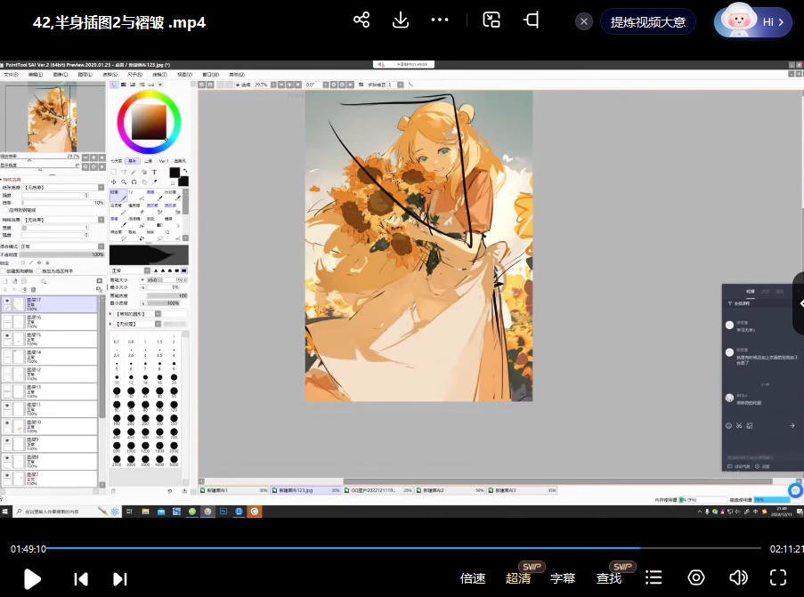The width and height of the screenshot is (804, 597).
Task: Open picture-in-picture mode for the video
Action: (x=491, y=20)
